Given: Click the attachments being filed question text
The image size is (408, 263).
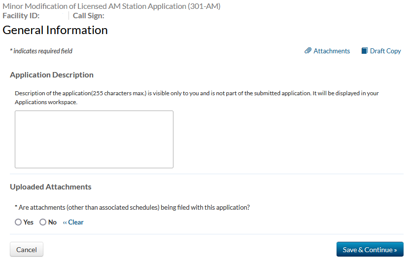Looking at the screenshot, I should pos(133,208).
